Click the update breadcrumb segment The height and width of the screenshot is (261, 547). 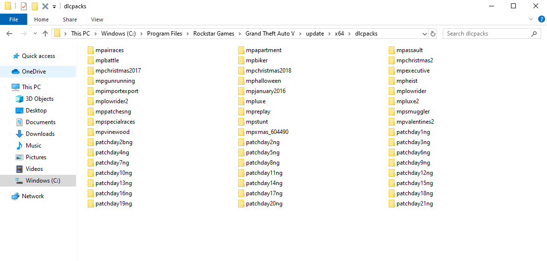click(315, 34)
